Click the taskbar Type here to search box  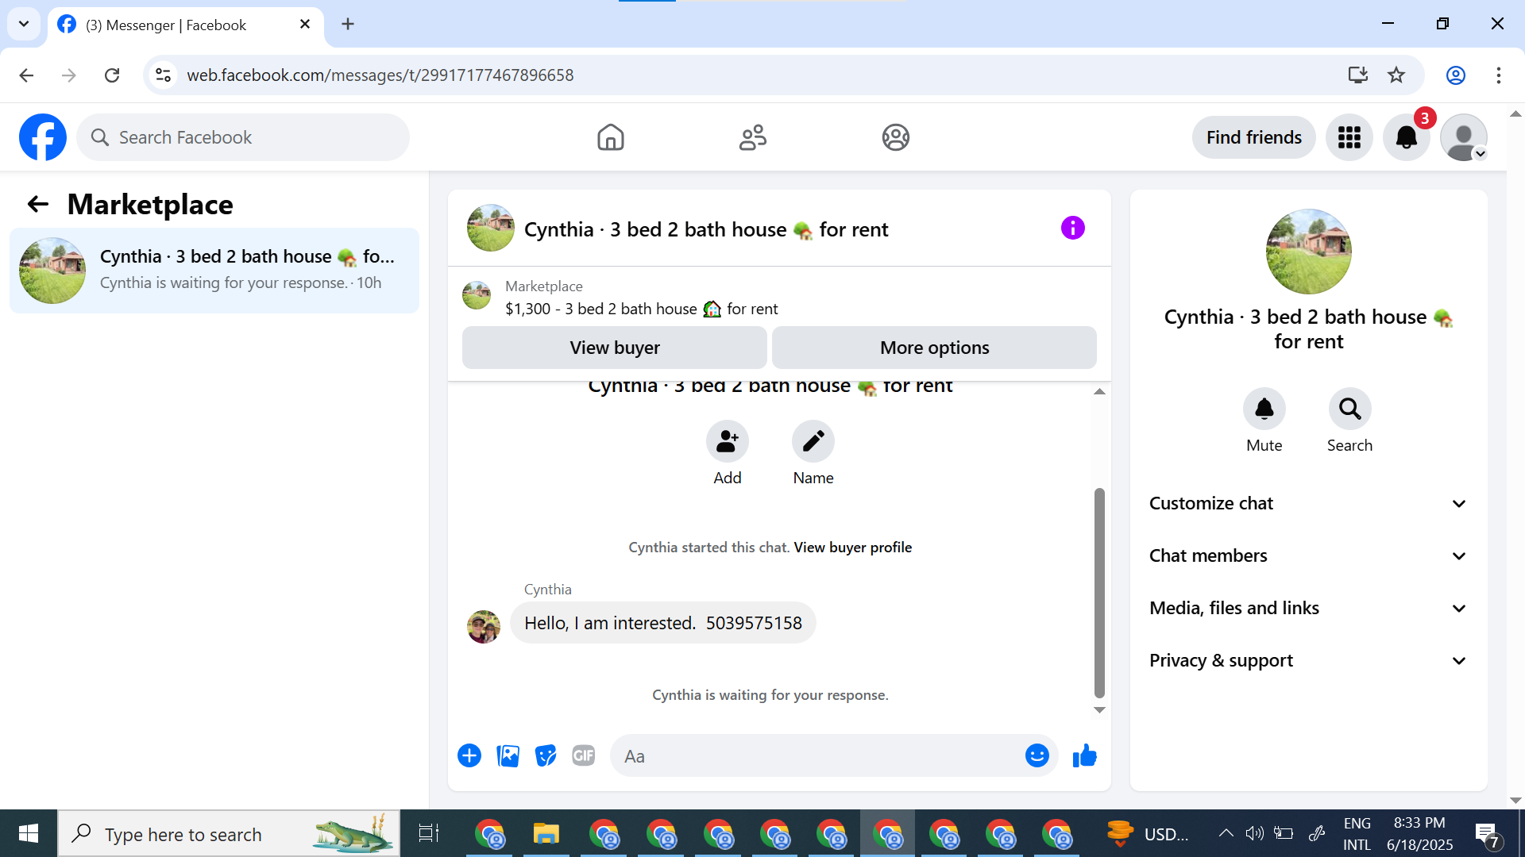229,833
